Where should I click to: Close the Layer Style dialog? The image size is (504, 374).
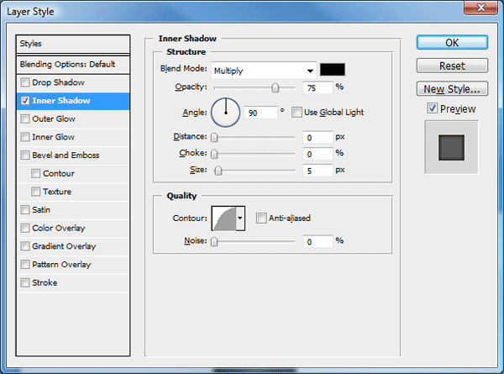[x=480, y=7]
